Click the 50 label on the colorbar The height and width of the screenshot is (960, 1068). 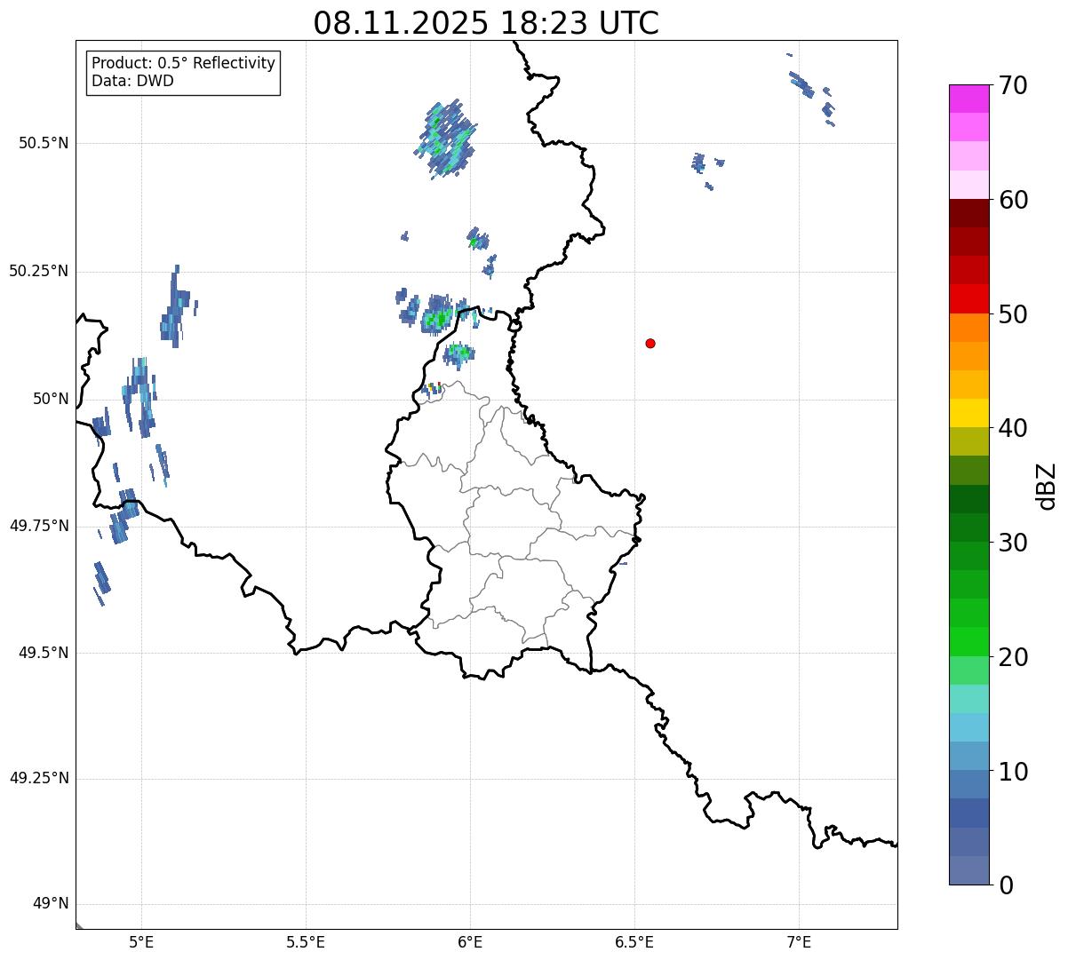(1012, 314)
